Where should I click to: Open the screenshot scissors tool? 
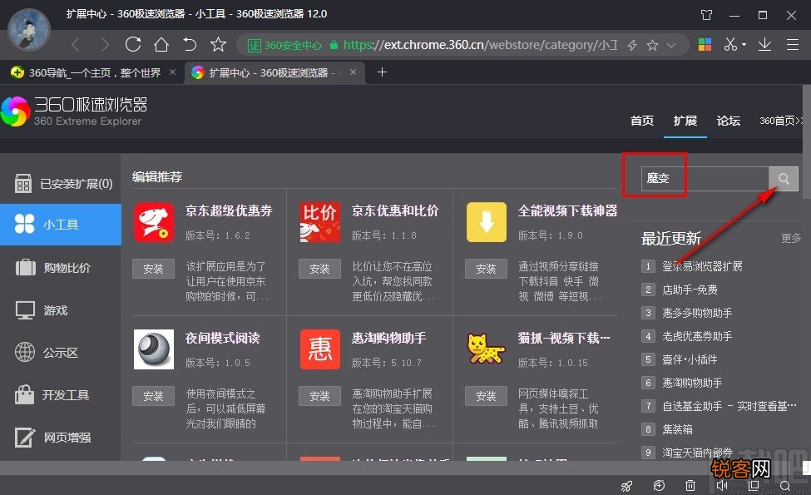pyautogui.click(x=731, y=45)
